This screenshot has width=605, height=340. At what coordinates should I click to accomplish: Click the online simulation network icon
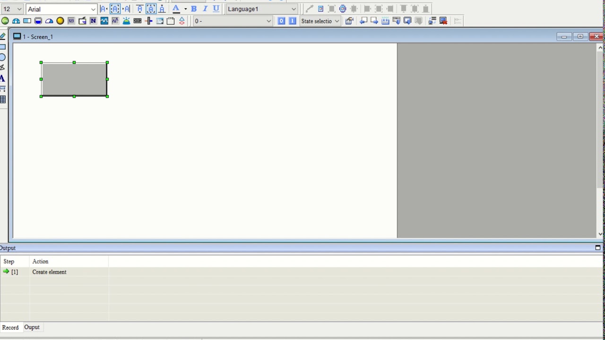tap(432, 21)
